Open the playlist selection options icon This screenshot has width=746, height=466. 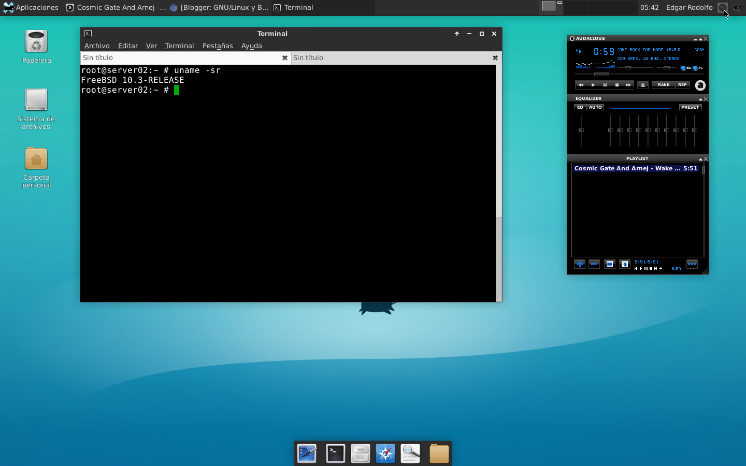609,264
